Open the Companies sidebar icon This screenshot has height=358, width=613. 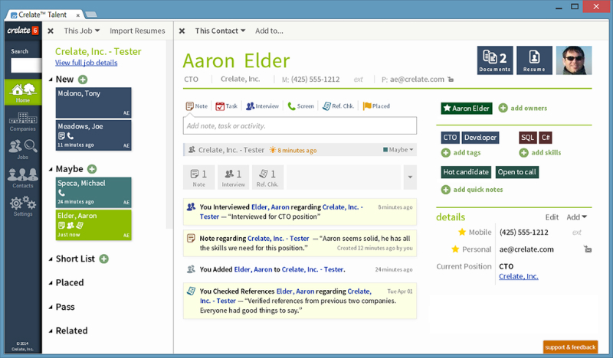point(22,122)
